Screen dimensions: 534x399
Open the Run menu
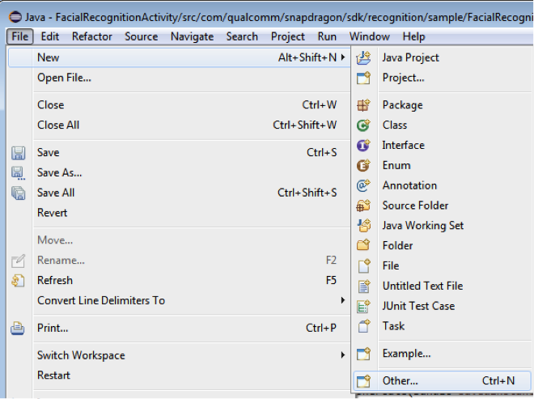(x=327, y=36)
